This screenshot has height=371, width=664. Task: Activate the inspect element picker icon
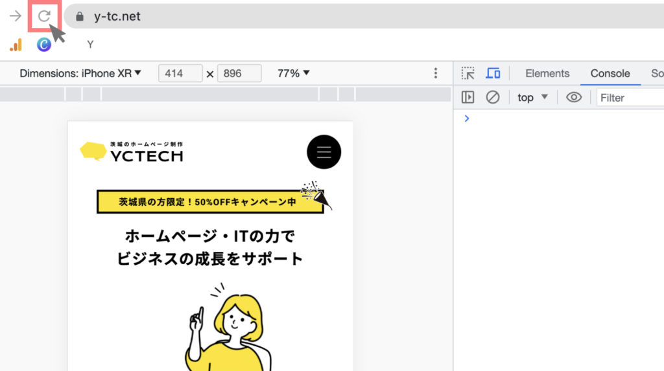(468, 73)
